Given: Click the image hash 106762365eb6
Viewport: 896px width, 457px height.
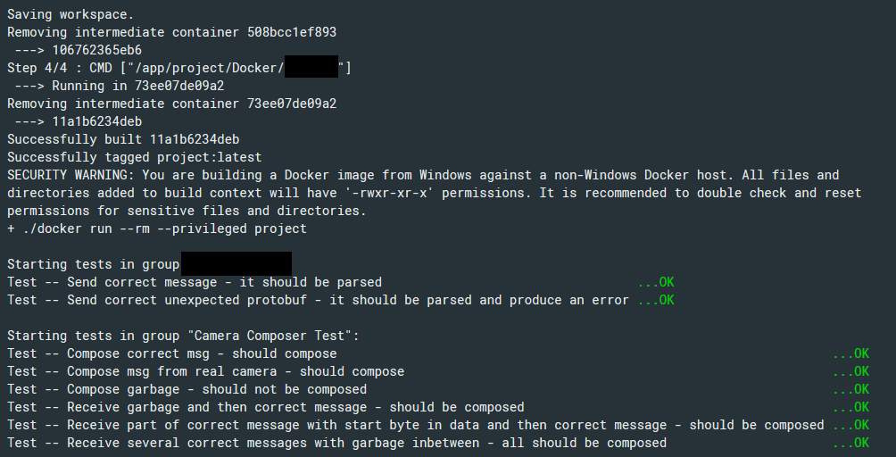Looking at the screenshot, I should [x=96, y=50].
